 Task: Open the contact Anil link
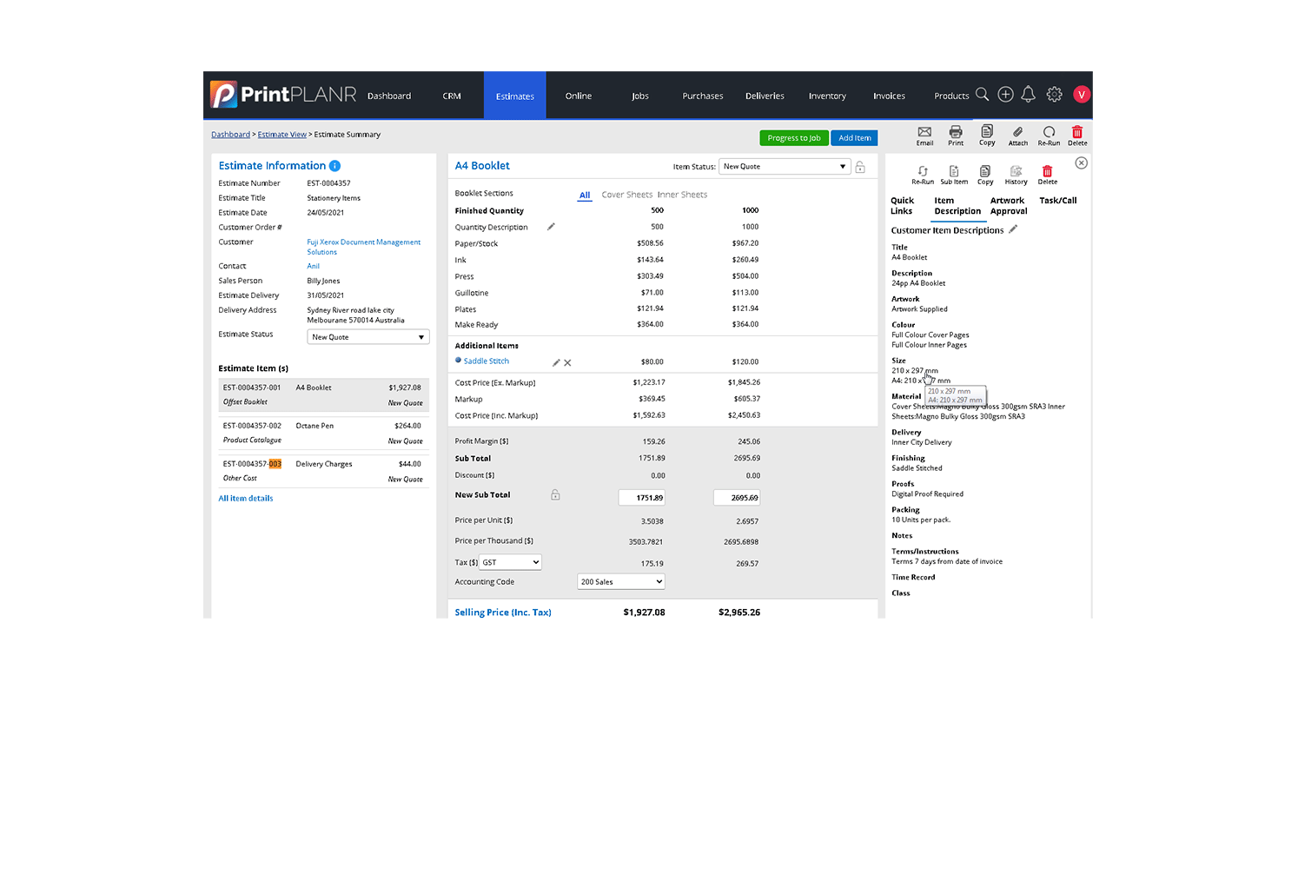314,266
